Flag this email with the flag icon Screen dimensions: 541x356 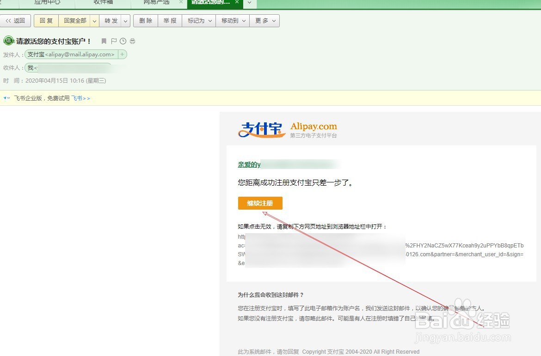click(114, 42)
